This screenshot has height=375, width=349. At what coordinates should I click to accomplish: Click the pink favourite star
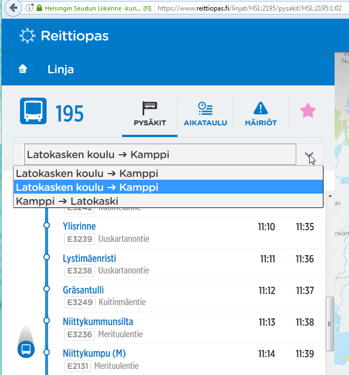point(308,110)
